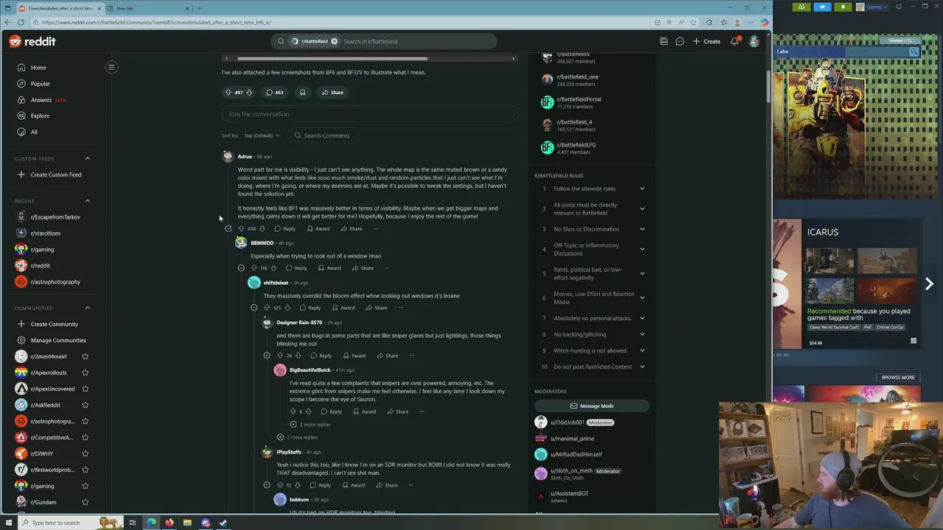This screenshot has height=530, width=943.
Task: Open Steam announcements megaphone button
Action: point(822,7)
